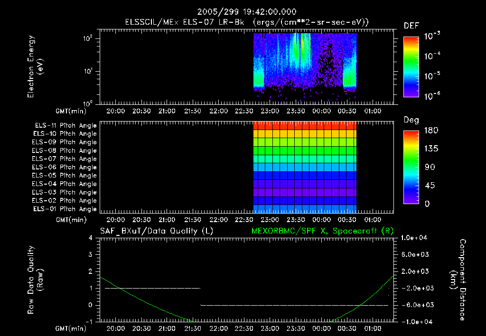Select the ELSSCIL/MEx ELS-07 LR-Bk plot title
Screen dimensions: 486x336
point(247,22)
